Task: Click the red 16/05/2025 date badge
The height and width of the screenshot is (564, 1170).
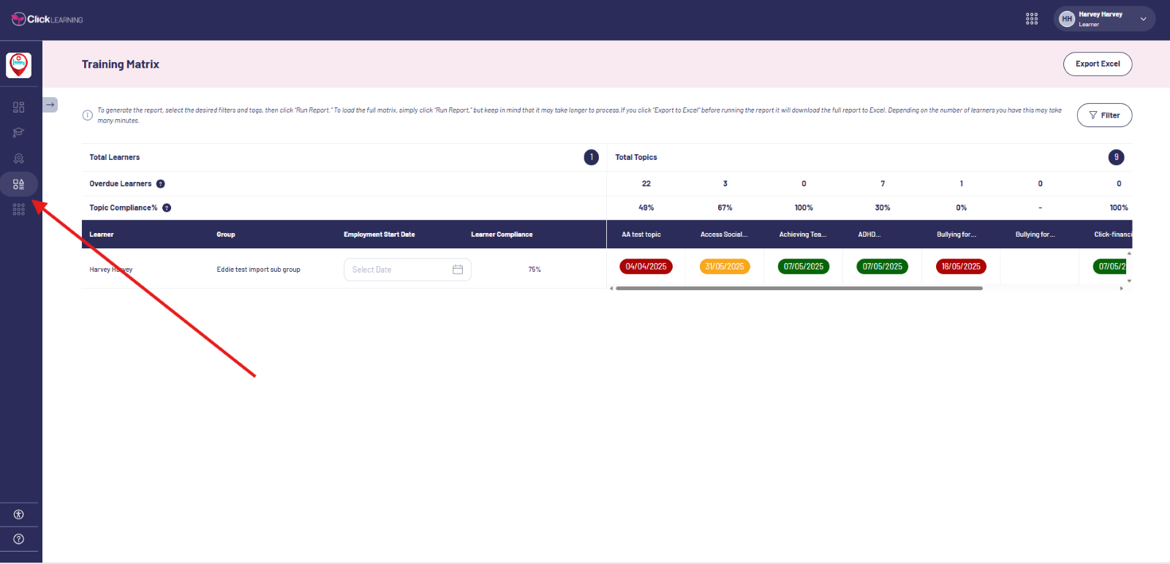Action: [961, 267]
